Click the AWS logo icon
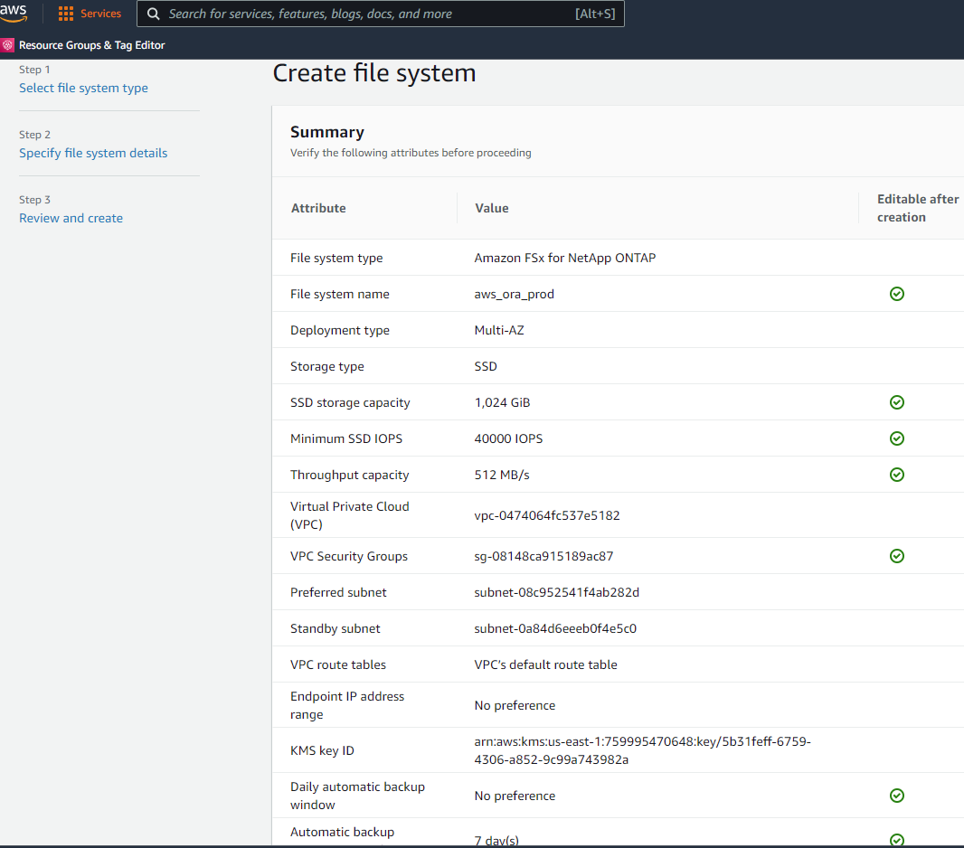 tap(14, 13)
